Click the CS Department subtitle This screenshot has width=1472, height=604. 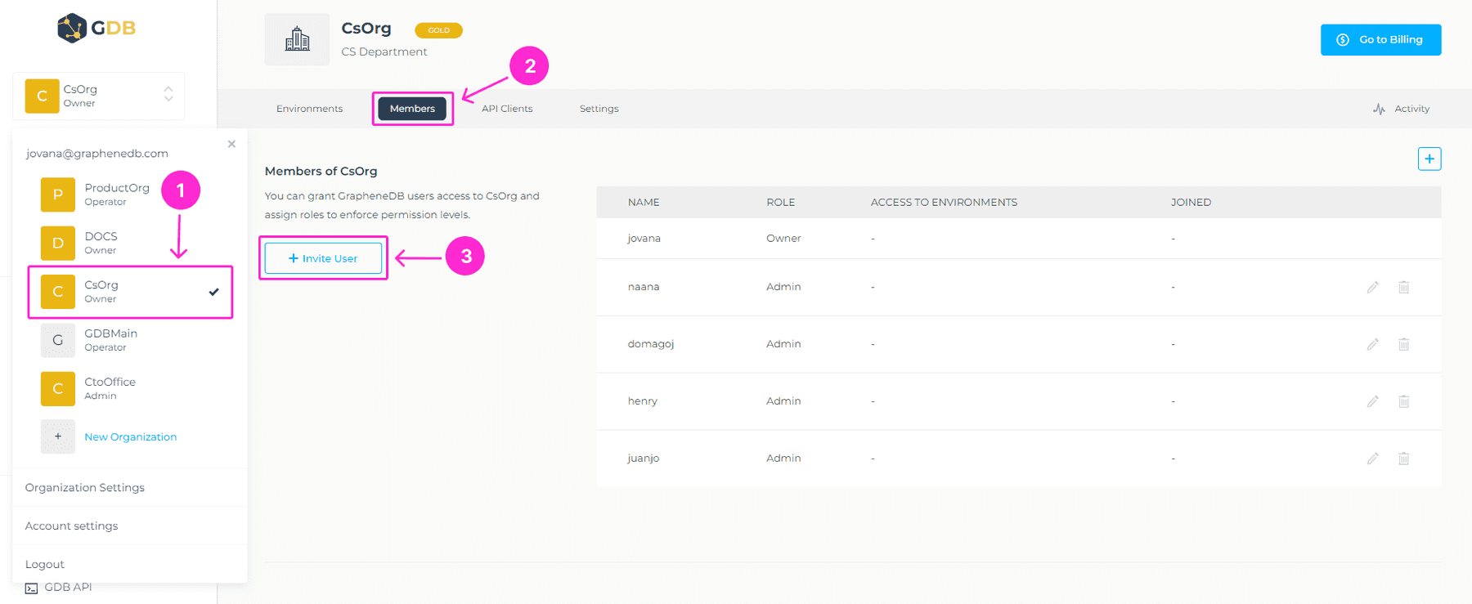click(x=384, y=51)
